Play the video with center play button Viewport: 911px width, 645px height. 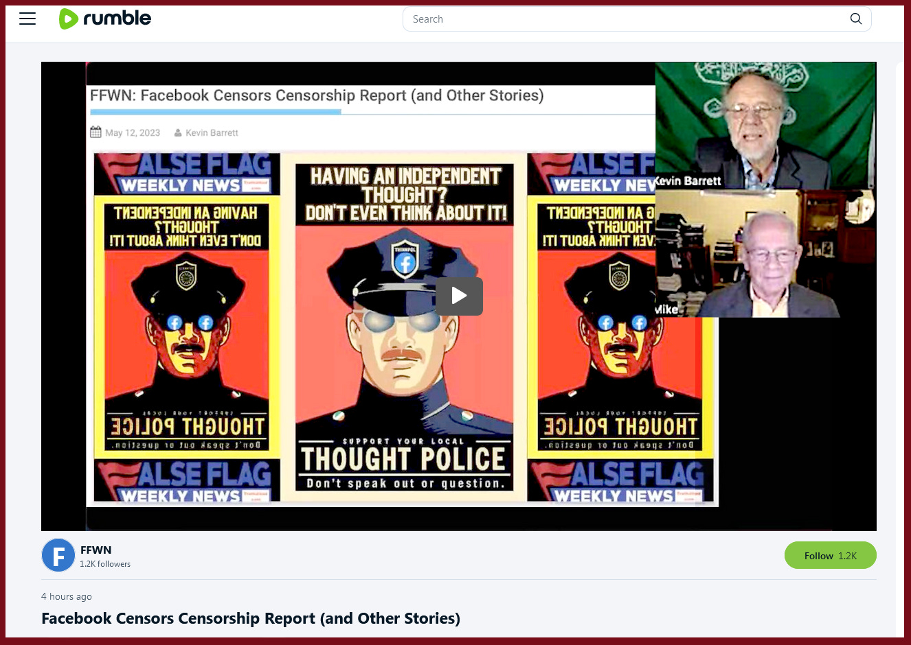click(x=459, y=296)
